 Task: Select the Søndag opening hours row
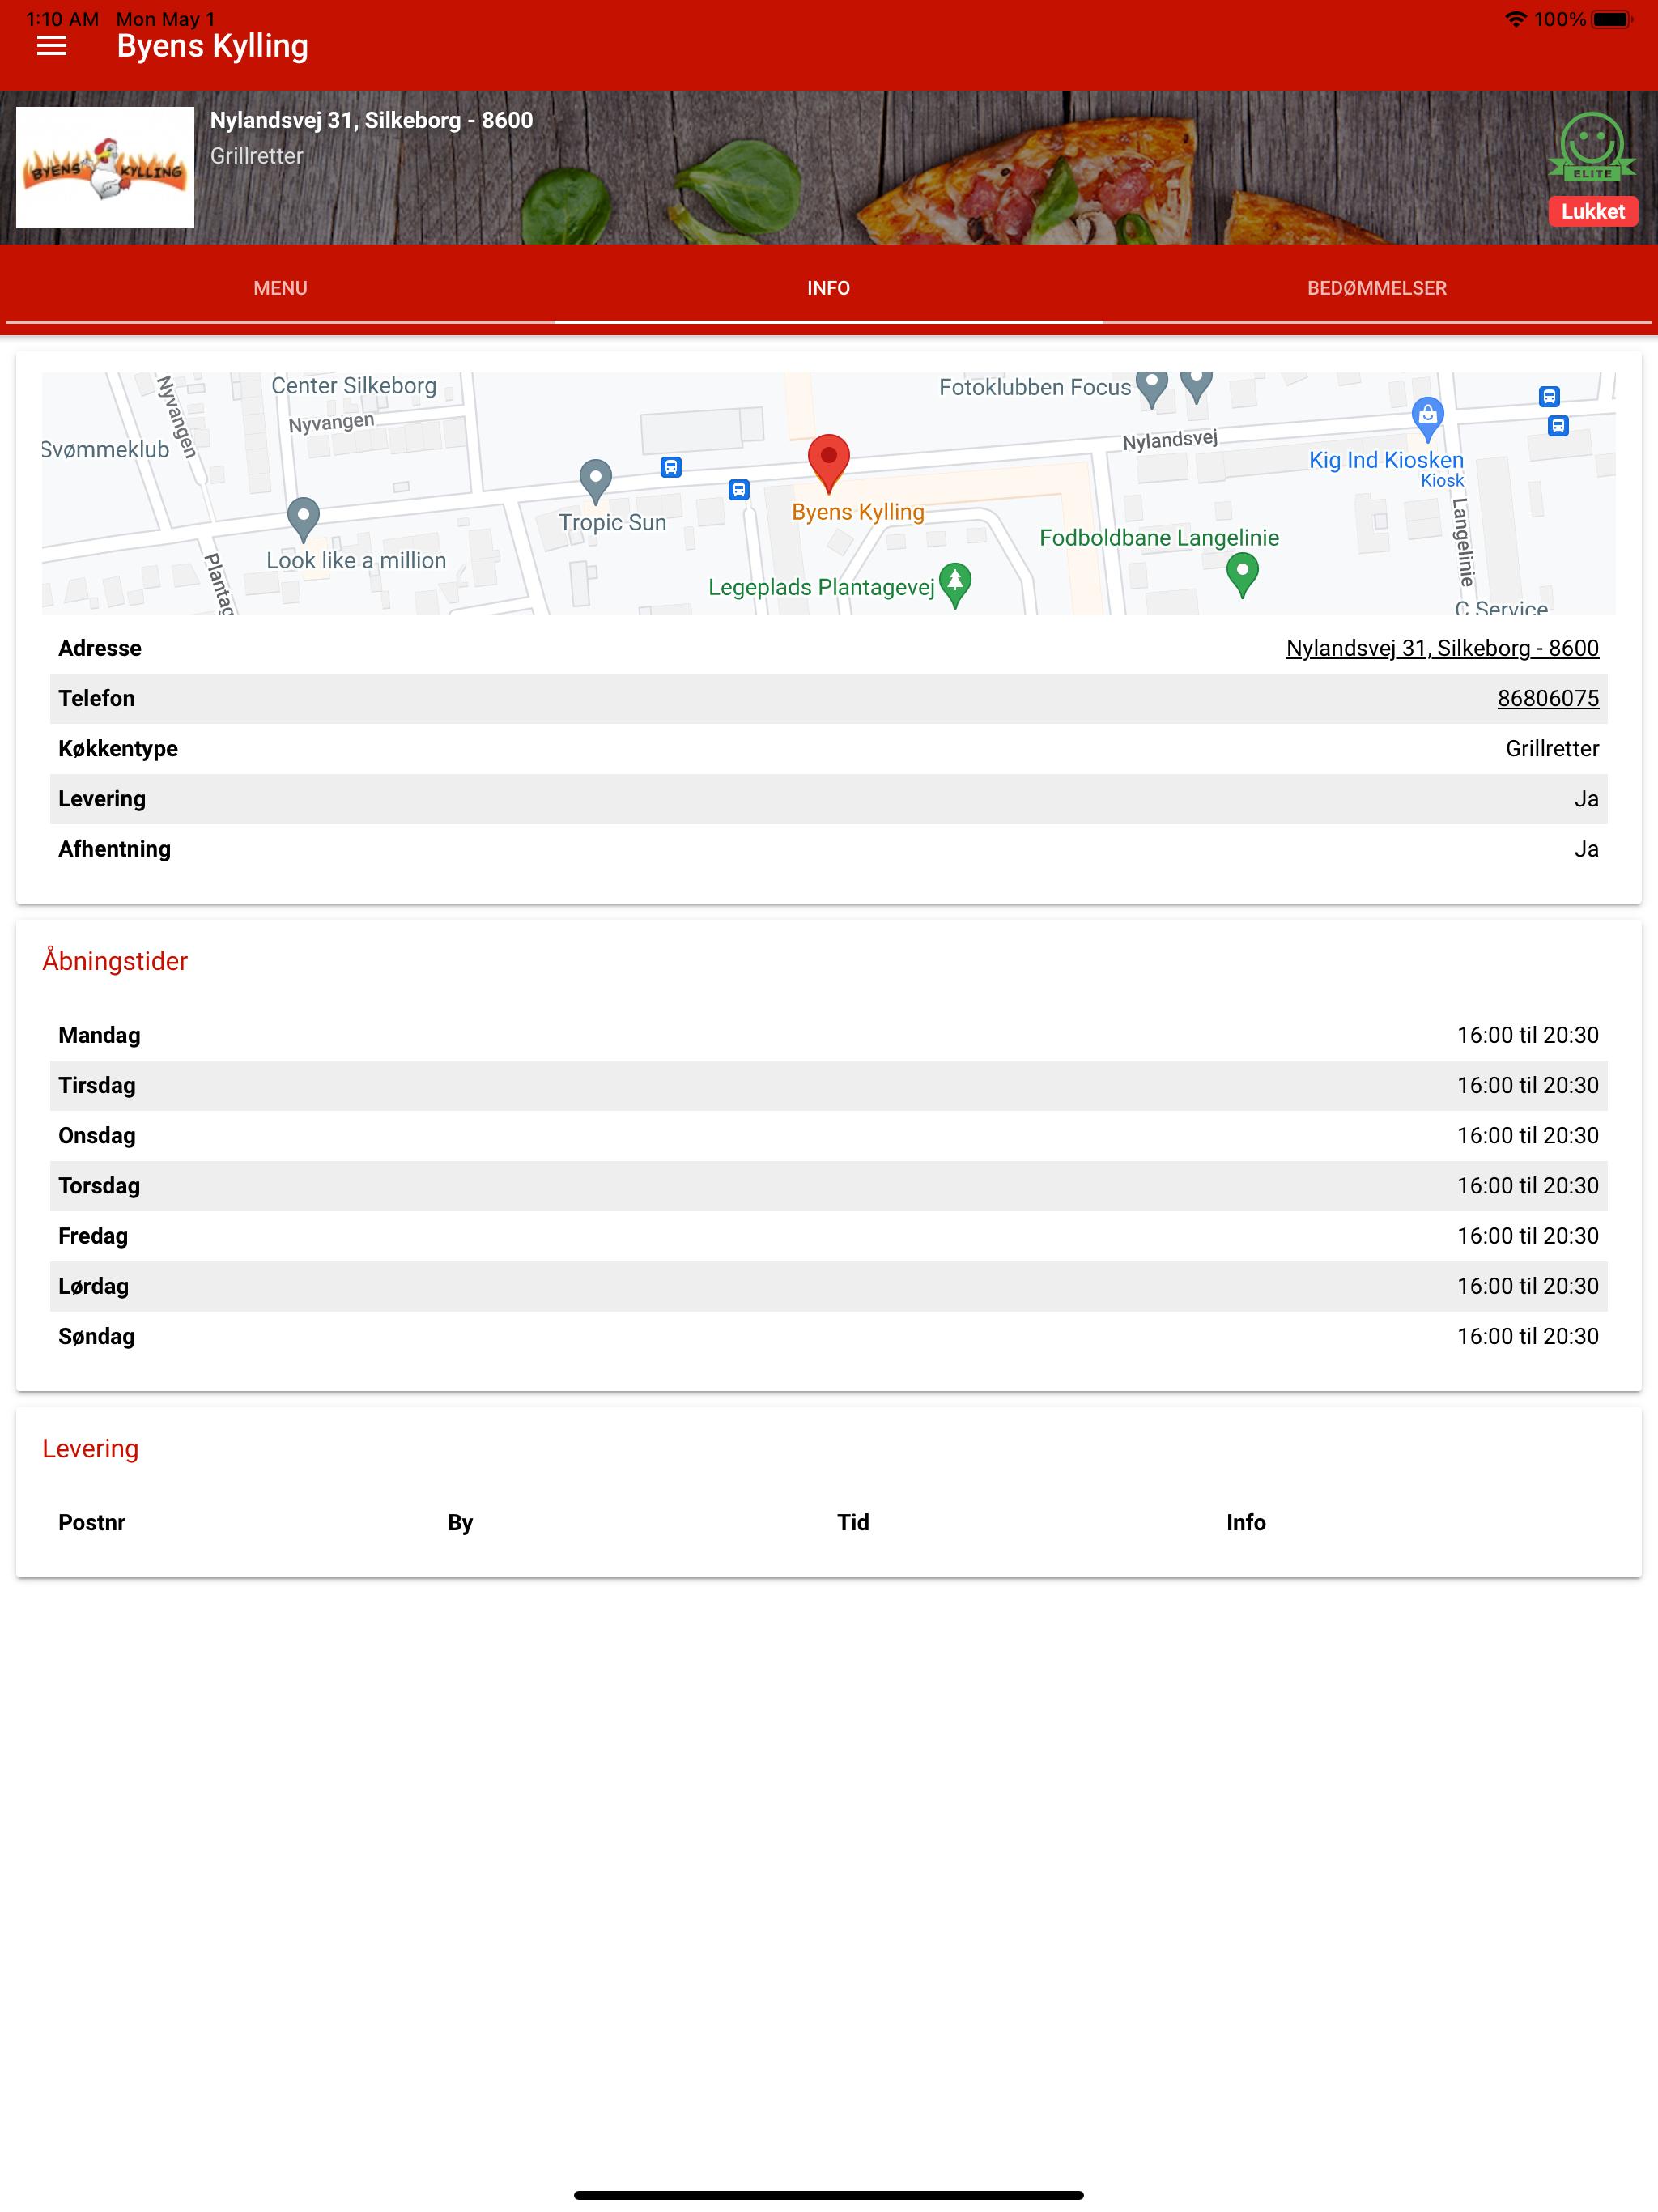(x=829, y=1336)
